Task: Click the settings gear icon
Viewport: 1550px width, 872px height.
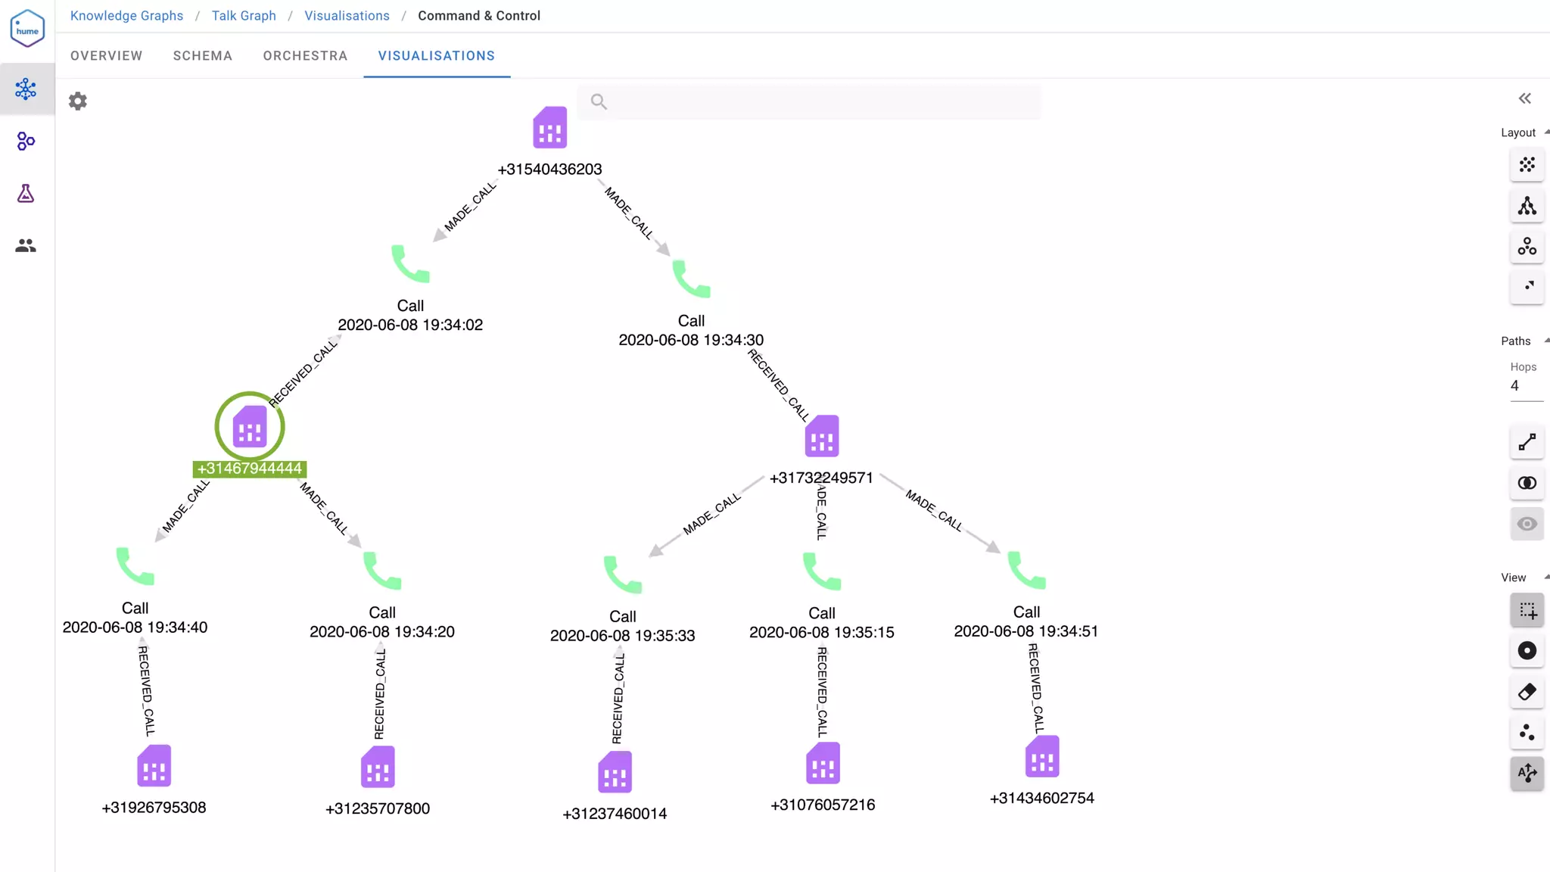Action: [78, 101]
